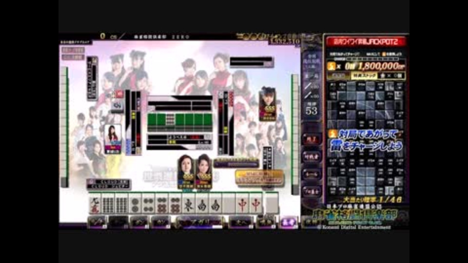The image size is (468, 263).
Task: Click the dark info panel at the hand's left end
Action: [109, 184]
